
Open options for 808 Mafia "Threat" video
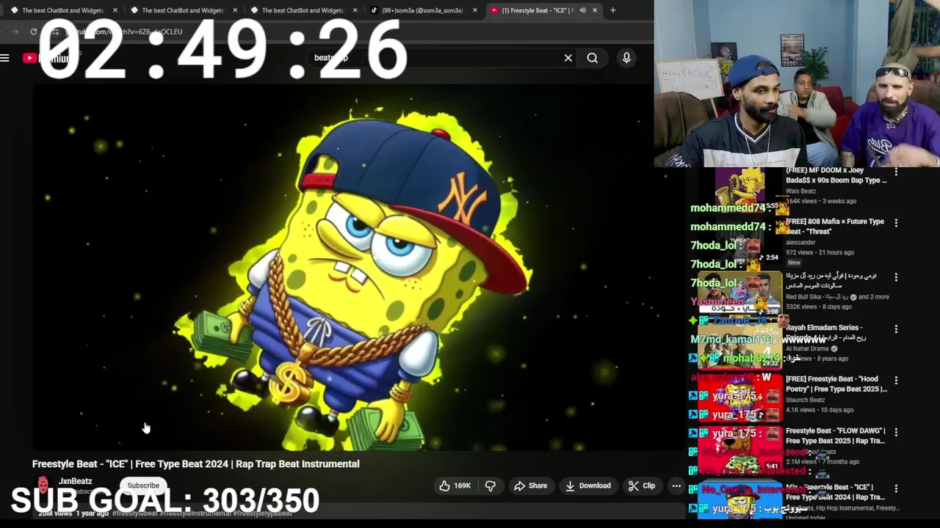[896, 223]
